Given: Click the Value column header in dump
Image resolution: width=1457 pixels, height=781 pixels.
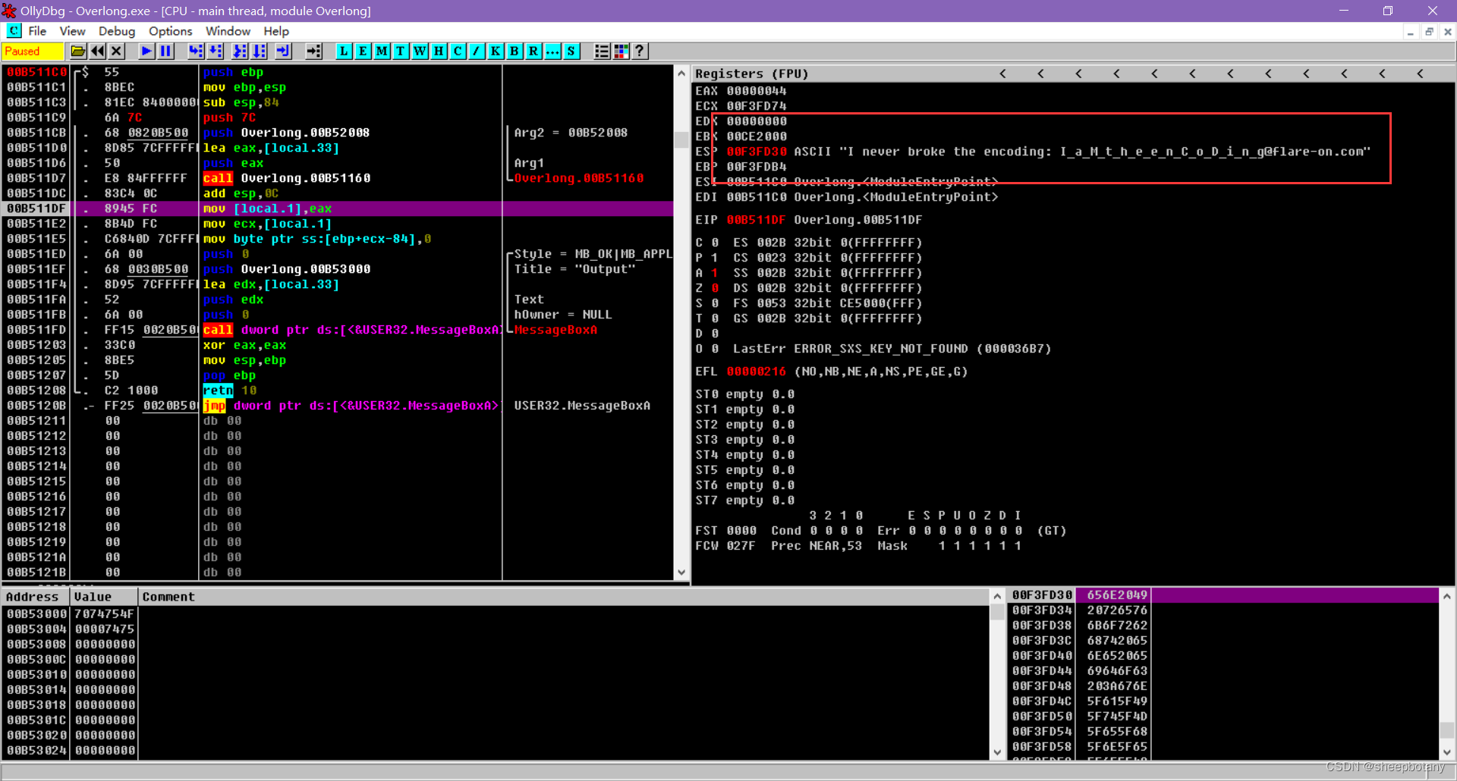Looking at the screenshot, I should pyautogui.click(x=104, y=597).
